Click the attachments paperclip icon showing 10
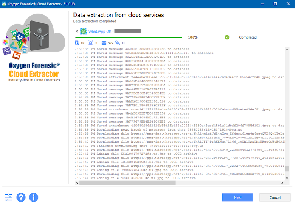 click(x=117, y=43)
